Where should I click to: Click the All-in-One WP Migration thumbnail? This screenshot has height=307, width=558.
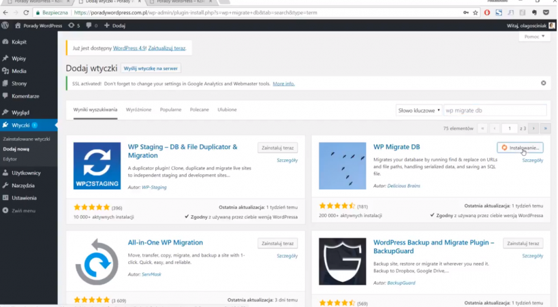(97, 262)
